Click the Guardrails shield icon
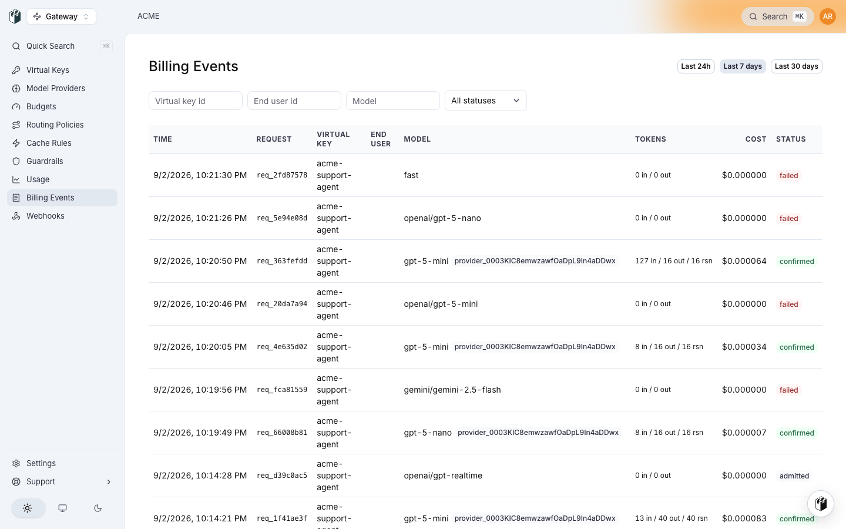 click(x=16, y=161)
